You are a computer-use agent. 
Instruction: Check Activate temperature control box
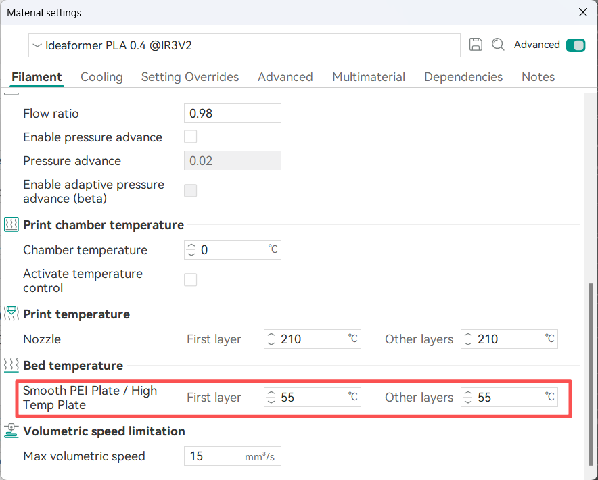(190, 280)
